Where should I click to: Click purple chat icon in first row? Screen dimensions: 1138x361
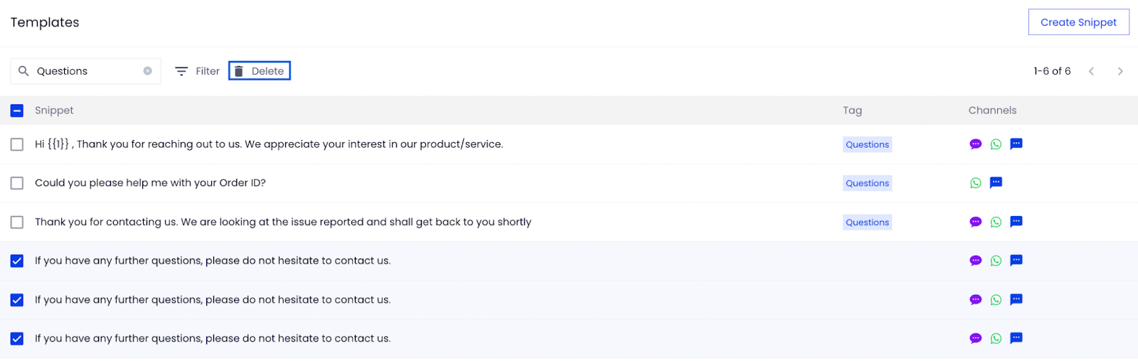coord(976,144)
